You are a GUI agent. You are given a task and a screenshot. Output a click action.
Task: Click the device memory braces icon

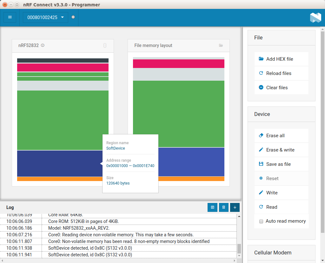coord(105,45)
